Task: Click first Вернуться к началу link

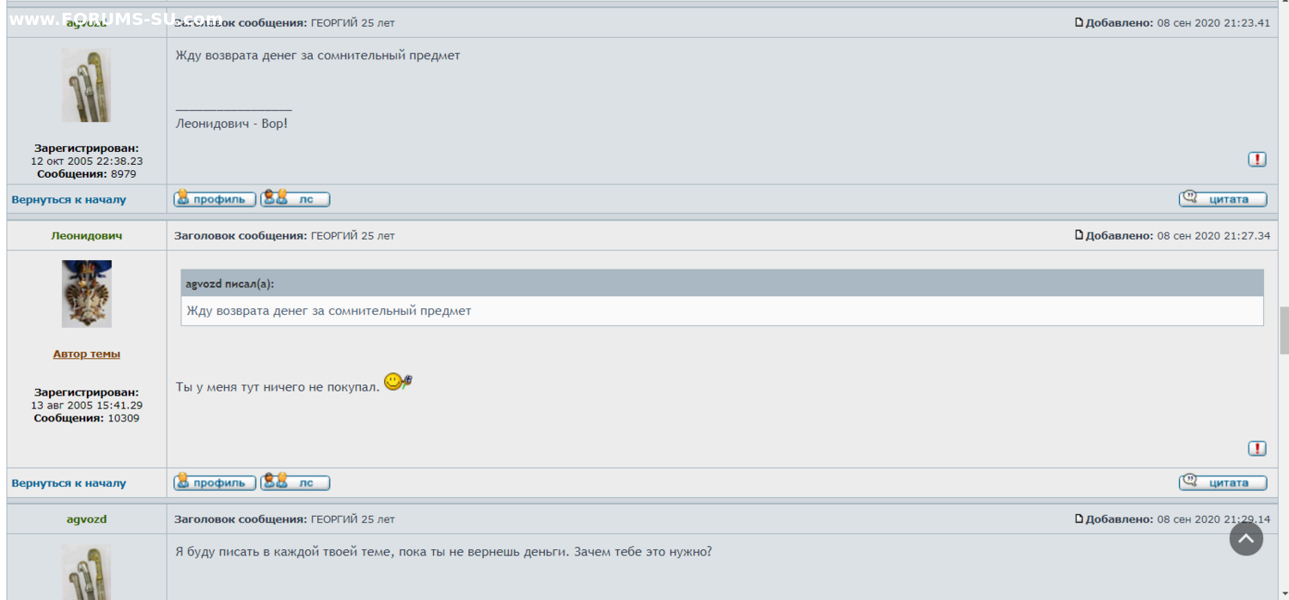Action: point(69,200)
